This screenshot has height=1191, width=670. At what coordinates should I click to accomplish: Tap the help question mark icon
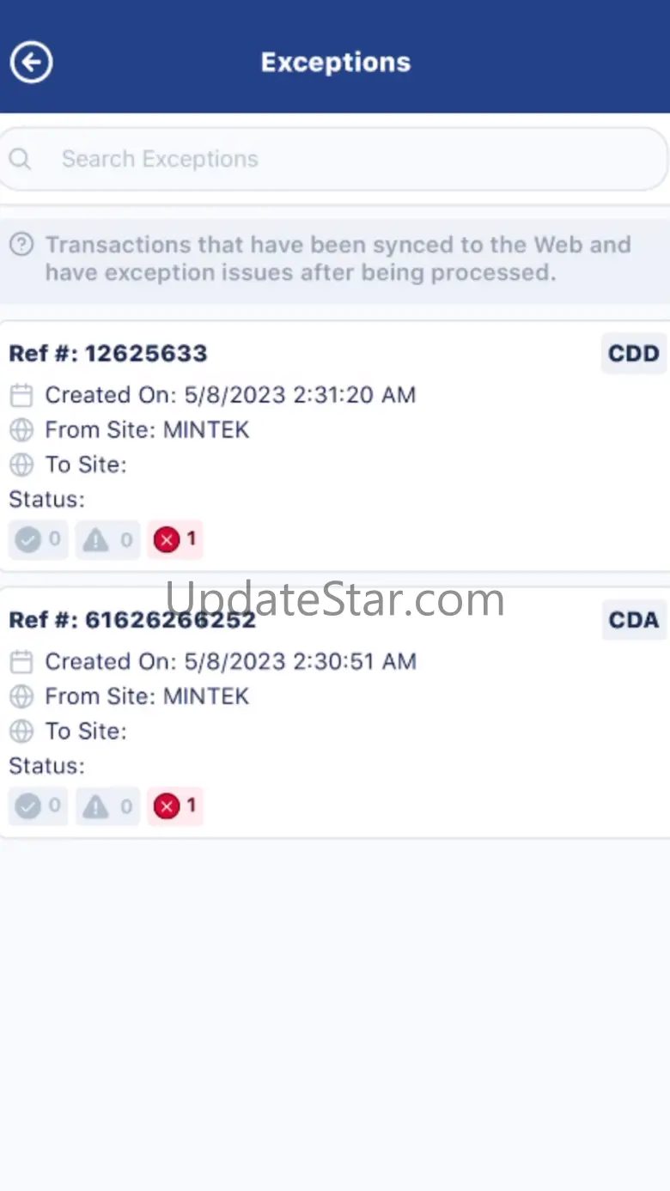(x=21, y=245)
